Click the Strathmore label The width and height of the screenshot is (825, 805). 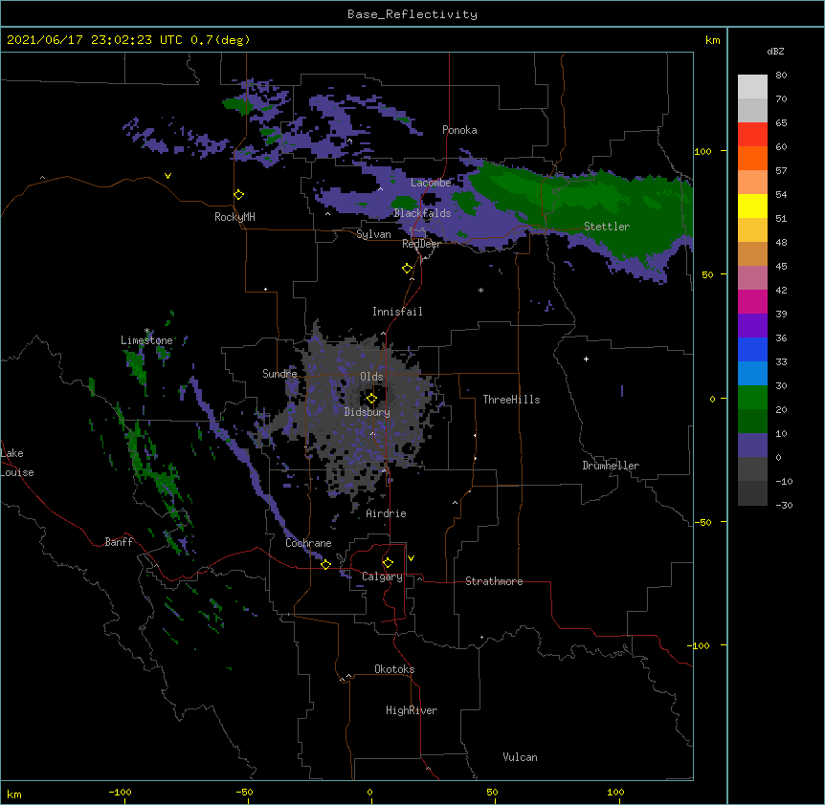494,581
